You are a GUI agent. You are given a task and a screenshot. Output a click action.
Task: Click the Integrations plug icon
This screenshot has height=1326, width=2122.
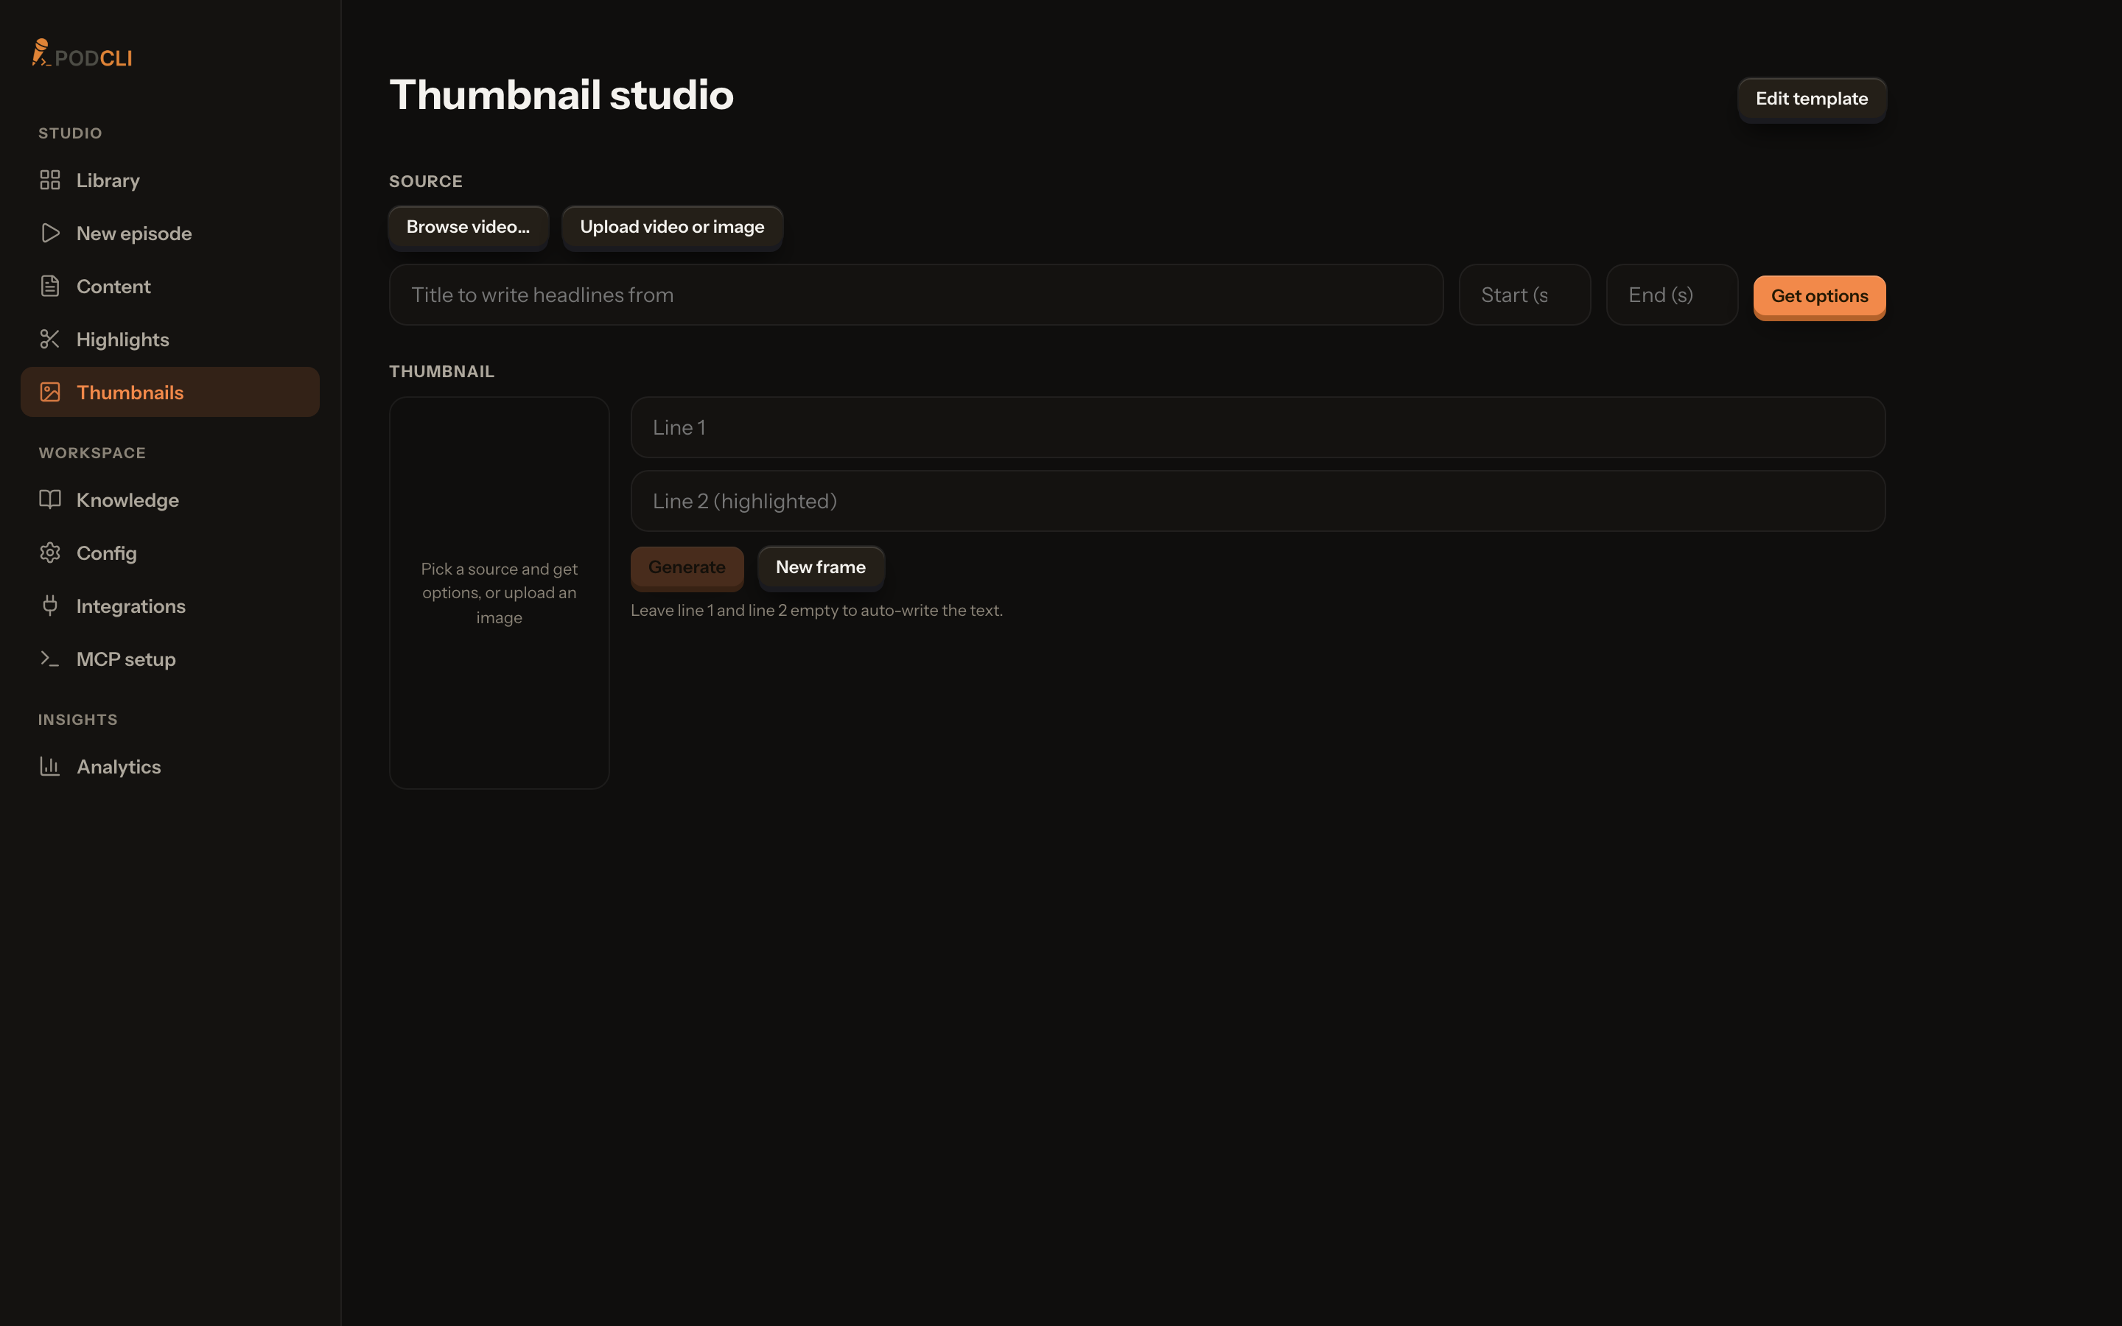(x=50, y=606)
